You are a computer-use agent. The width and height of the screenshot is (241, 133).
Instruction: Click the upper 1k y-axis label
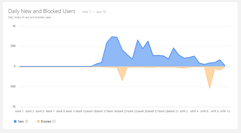click(14, 26)
